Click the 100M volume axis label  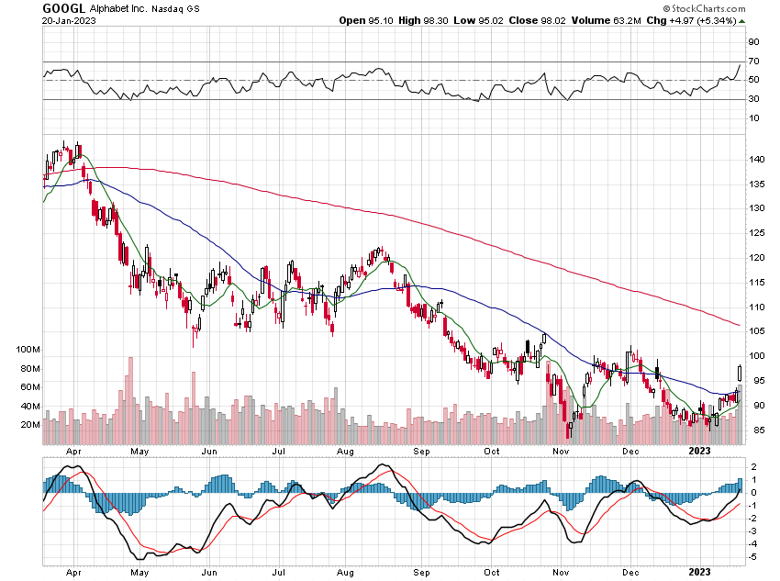pyautogui.click(x=28, y=350)
